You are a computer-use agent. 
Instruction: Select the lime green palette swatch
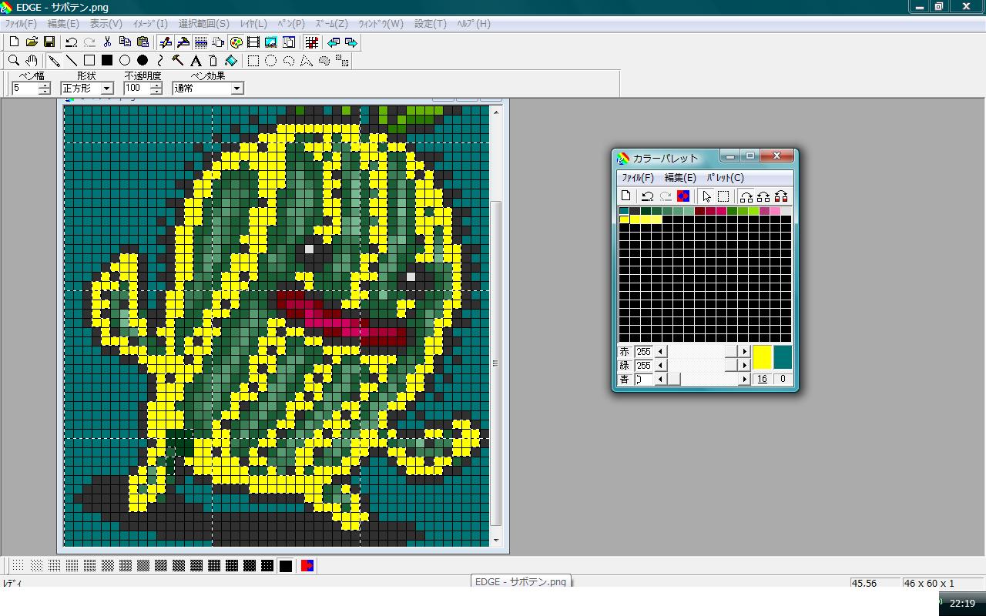point(753,211)
